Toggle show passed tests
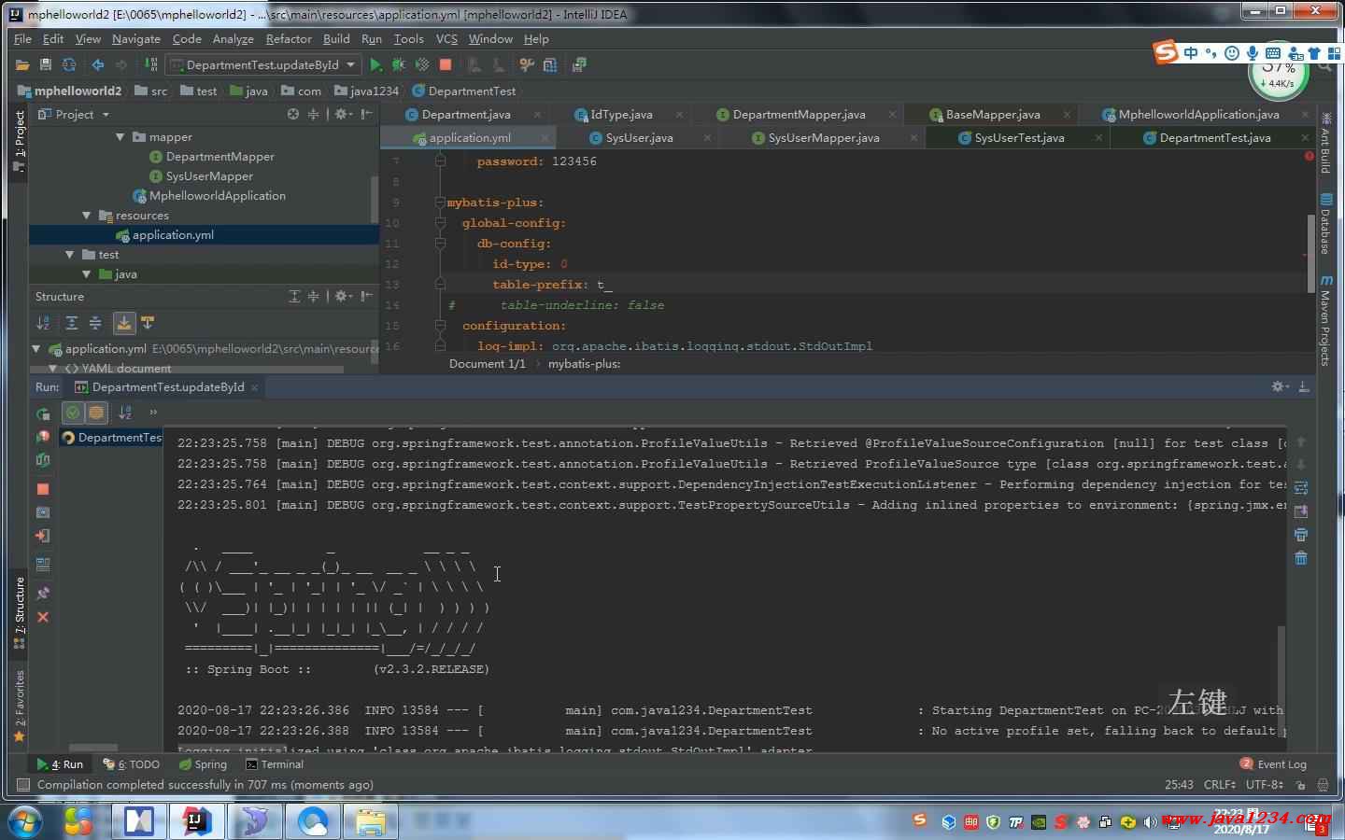The image size is (1345, 840). coord(73,412)
